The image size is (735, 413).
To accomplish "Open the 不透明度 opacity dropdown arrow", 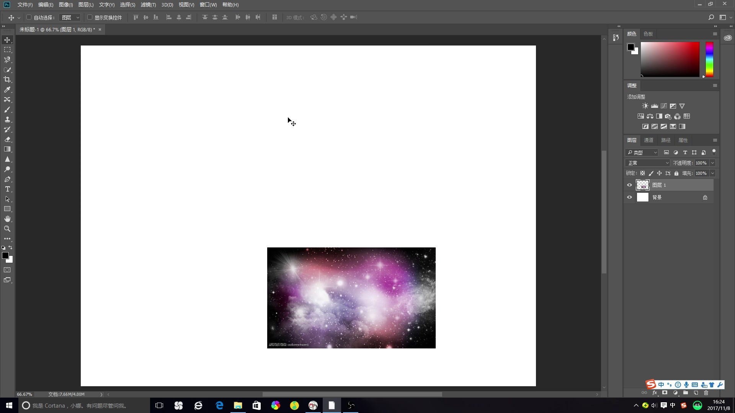I will [x=712, y=163].
